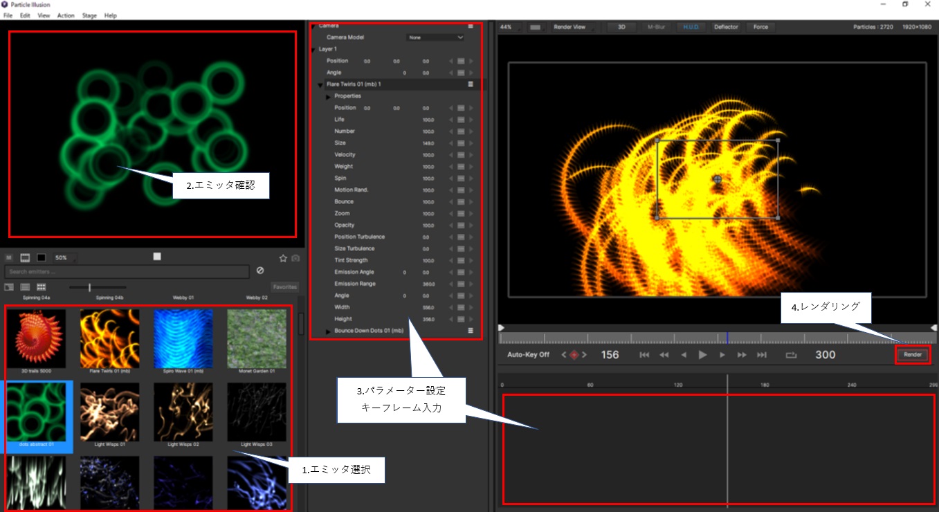Open the Stage menu
The image size is (939, 512).
click(x=89, y=15)
